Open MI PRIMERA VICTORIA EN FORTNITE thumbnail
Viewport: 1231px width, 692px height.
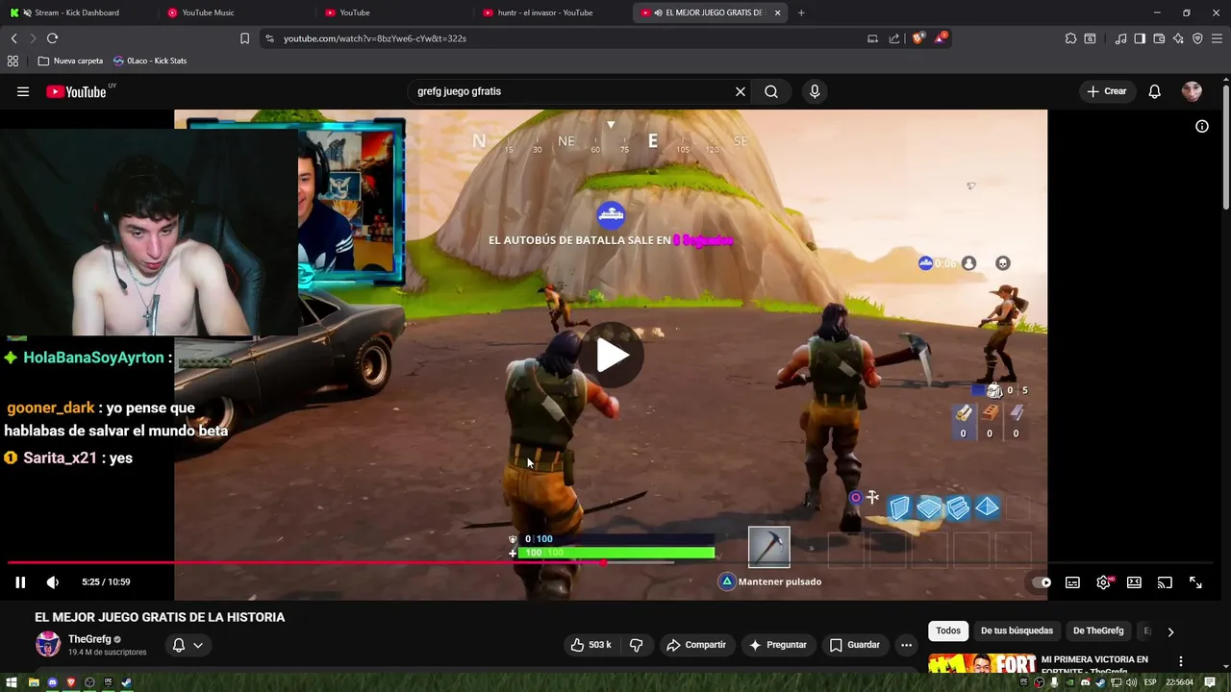tap(981, 664)
